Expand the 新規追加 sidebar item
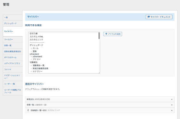180x119 pixels. tap(172, 99)
